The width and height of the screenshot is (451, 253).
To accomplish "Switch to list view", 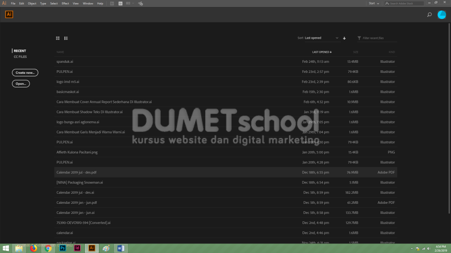I will pyautogui.click(x=66, y=38).
